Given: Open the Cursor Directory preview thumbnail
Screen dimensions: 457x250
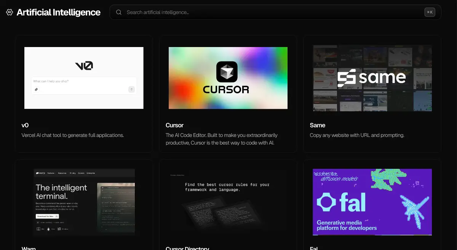Looking at the screenshot, I should [228, 202].
